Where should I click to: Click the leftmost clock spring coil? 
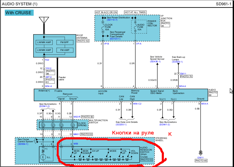(x=43, y=126)
